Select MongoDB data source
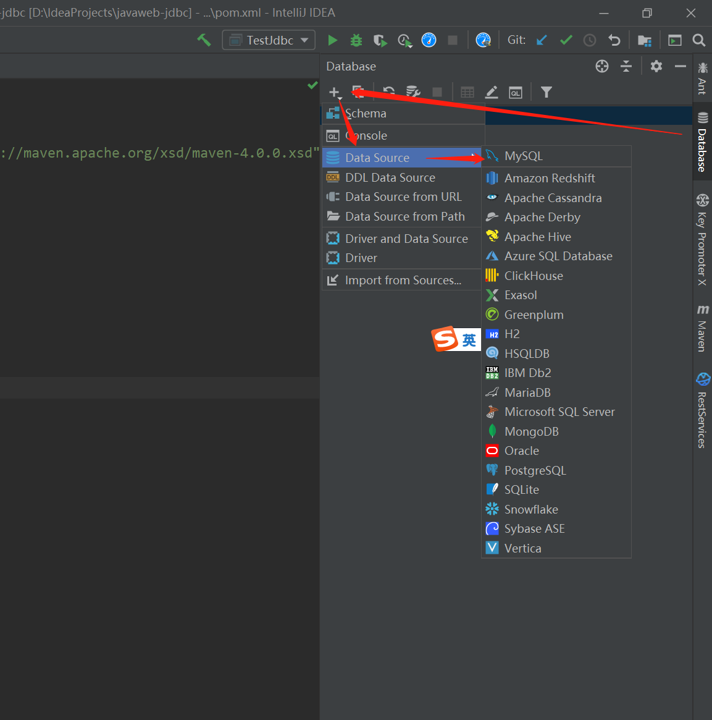The image size is (712, 720). [556, 431]
